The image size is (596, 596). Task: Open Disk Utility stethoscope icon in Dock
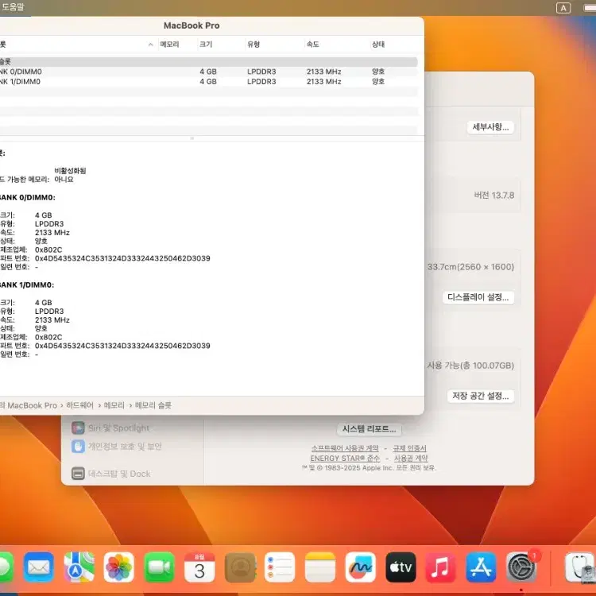tap(580, 567)
